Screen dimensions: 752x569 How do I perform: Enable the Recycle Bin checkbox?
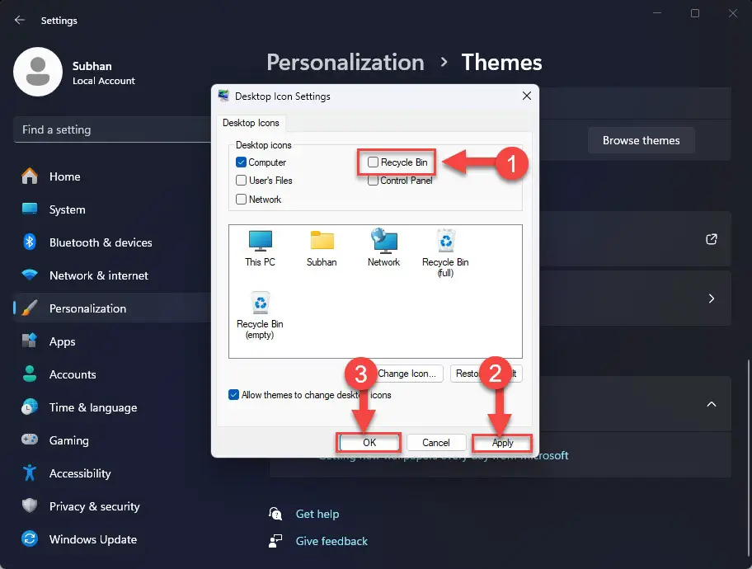(x=374, y=162)
